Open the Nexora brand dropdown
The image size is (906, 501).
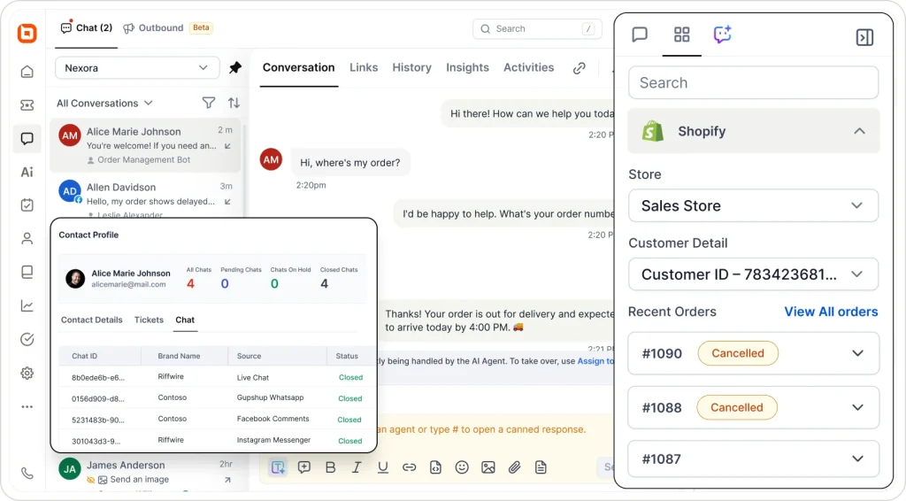click(x=137, y=67)
